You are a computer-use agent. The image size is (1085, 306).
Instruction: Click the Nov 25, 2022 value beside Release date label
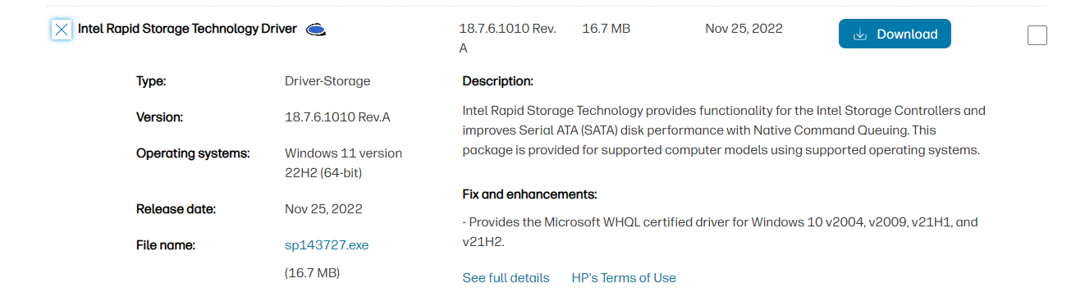323,209
